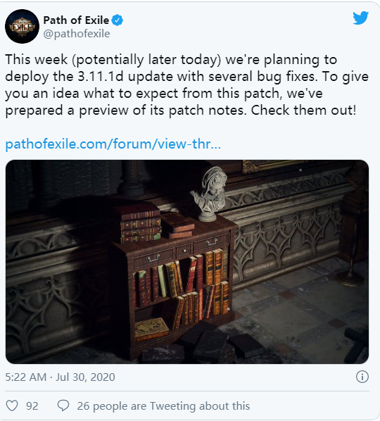Click the '3.11.1d' version text in tweet
Image resolution: width=380 pixels, height=421 pixels.
(101, 77)
